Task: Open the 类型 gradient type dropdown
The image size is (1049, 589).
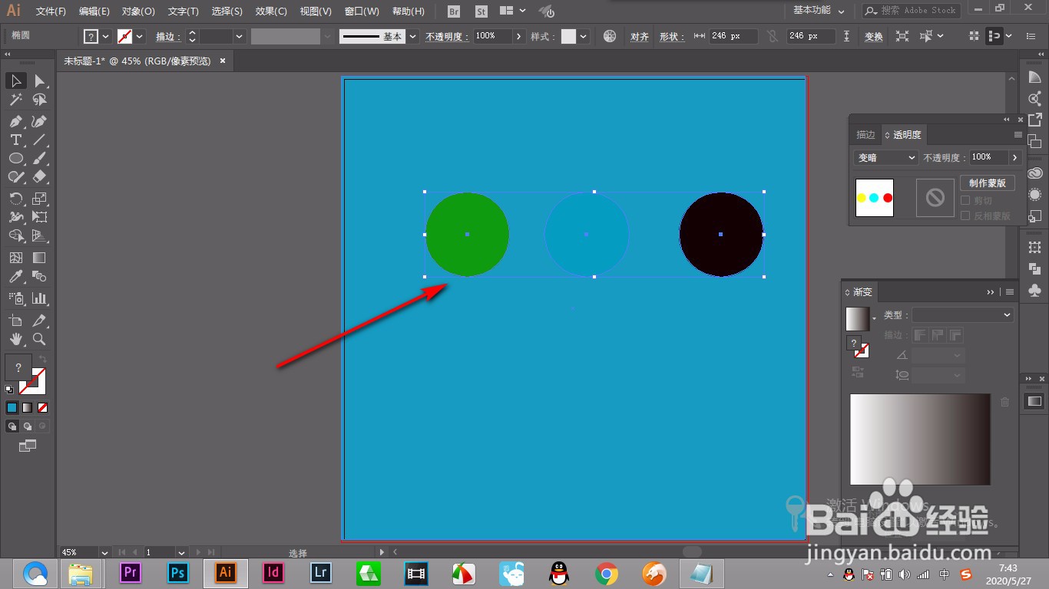Action: pos(963,315)
